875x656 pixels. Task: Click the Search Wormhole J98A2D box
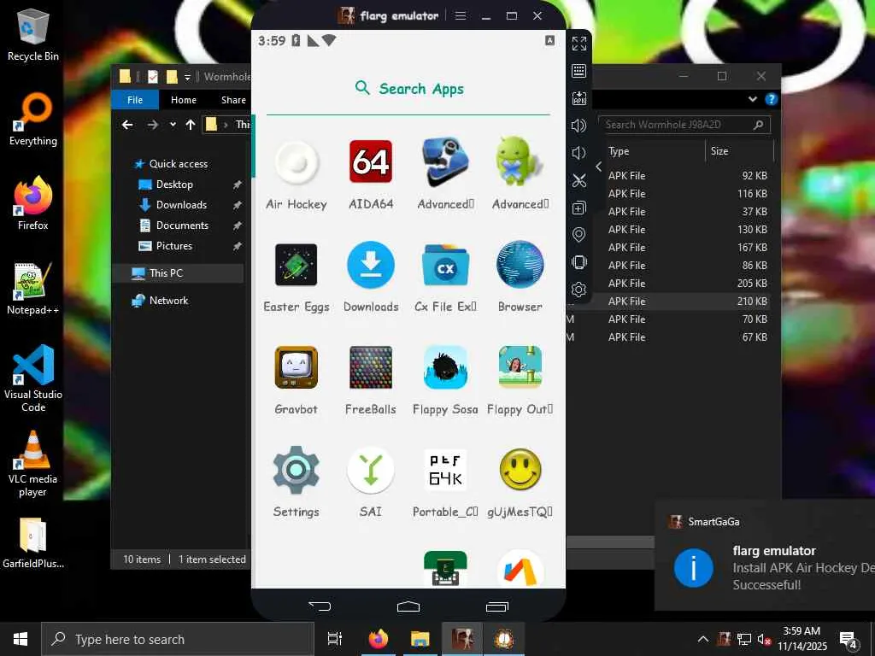pos(684,125)
